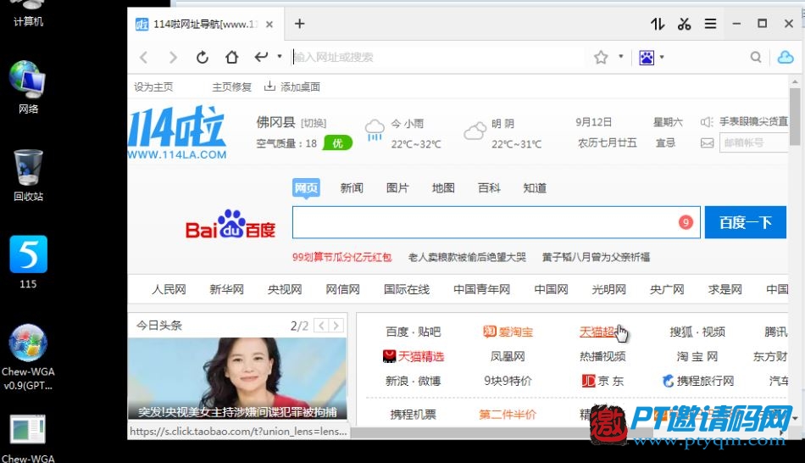Open the 百度·贴吧 link
Screen dimensions: 805x463
[414, 332]
